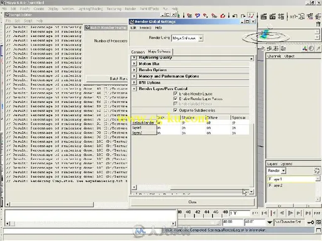The height and width of the screenshot is (241, 322).
Task: Open Render Globals from the status line icon
Action: pyautogui.click(x=281, y=16)
